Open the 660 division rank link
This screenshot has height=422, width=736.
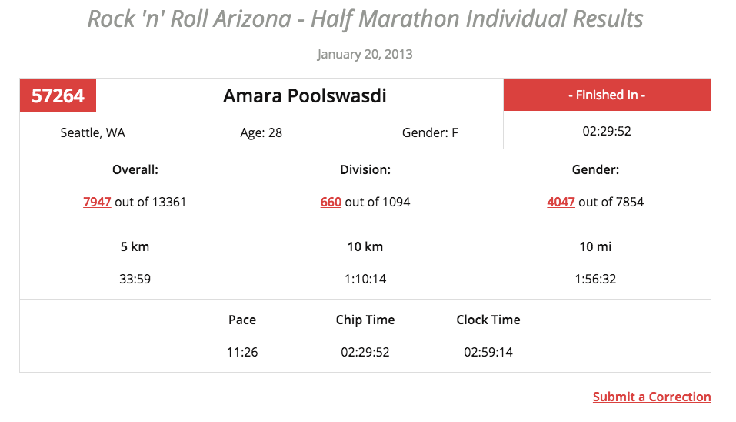(331, 202)
